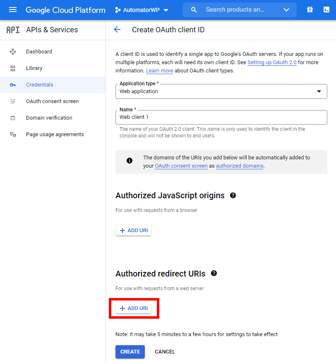Click the OAuth consent screen icon
This screenshot has height=363, width=336.
[x=13, y=101]
